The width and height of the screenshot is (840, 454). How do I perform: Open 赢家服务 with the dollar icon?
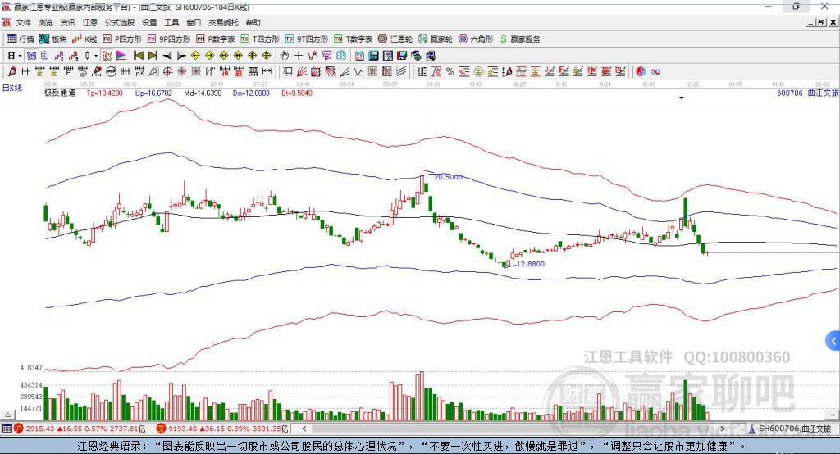click(x=519, y=39)
